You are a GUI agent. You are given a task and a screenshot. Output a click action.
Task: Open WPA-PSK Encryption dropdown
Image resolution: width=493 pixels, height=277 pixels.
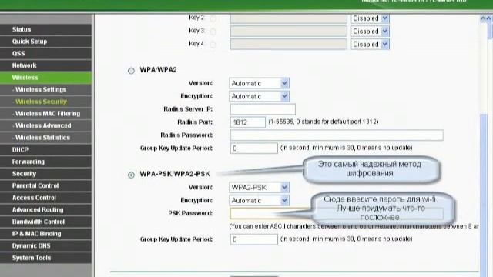click(259, 200)
